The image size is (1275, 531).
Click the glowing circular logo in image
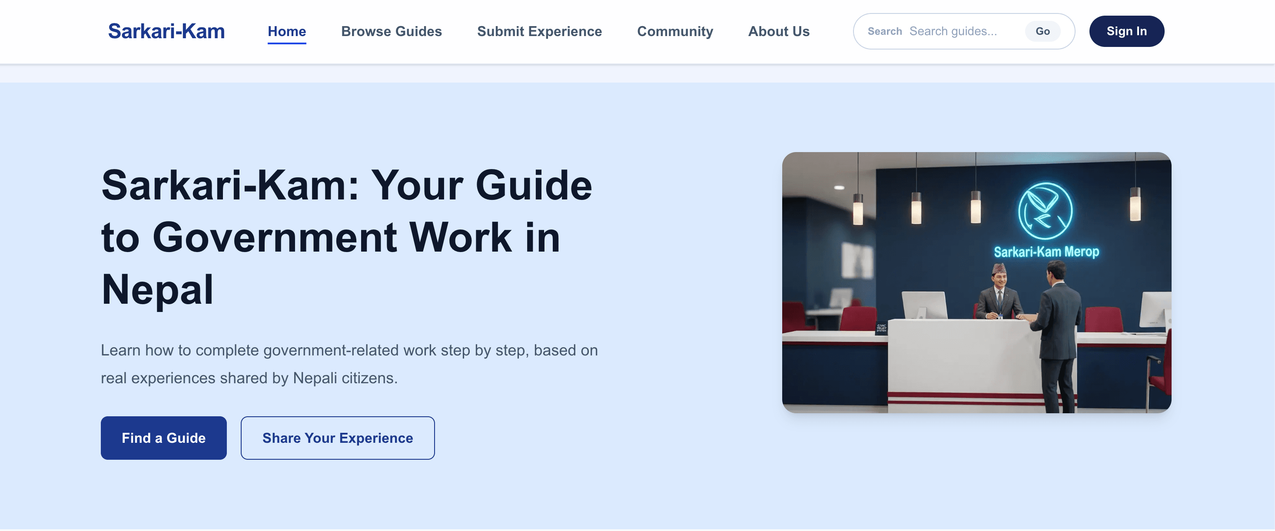click(x=1045, y=211)
